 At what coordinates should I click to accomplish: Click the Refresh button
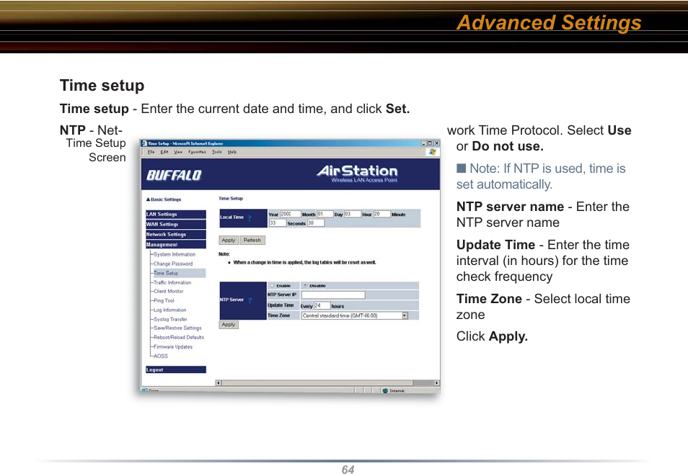[x=252, y=241]
